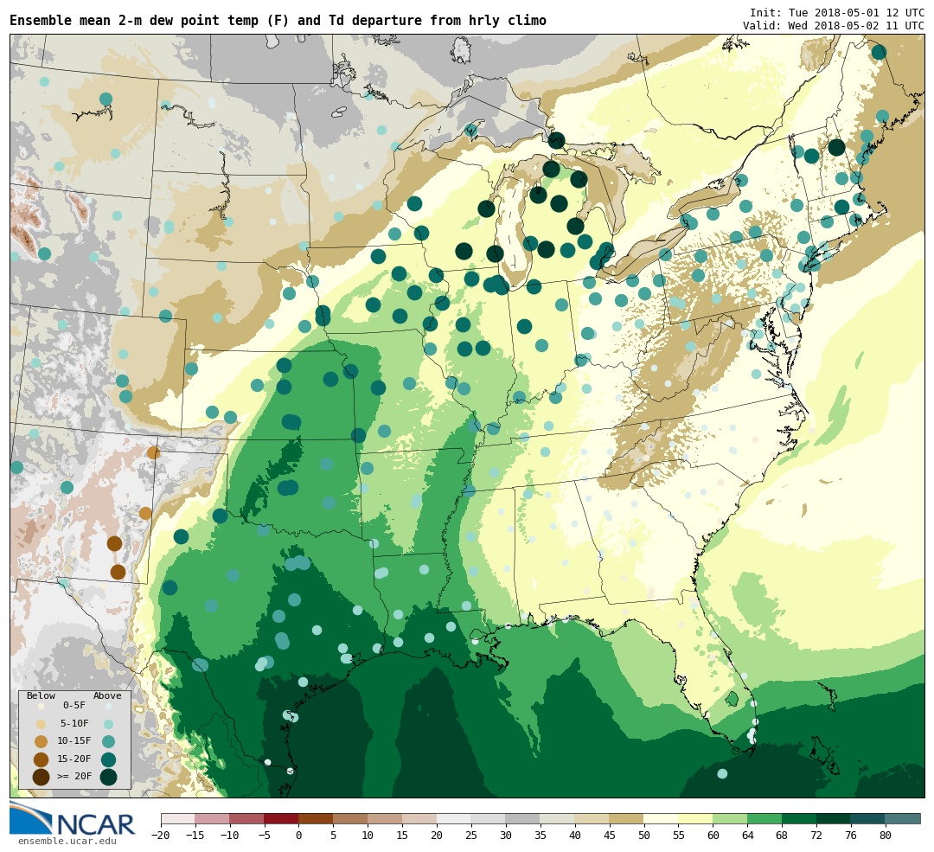Screen dimensions: 934x852
Task: Click the Above 10-15F teal legend dot
Action: point(108,742)
